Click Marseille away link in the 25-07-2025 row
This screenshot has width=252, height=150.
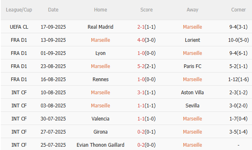pos(192,145)
